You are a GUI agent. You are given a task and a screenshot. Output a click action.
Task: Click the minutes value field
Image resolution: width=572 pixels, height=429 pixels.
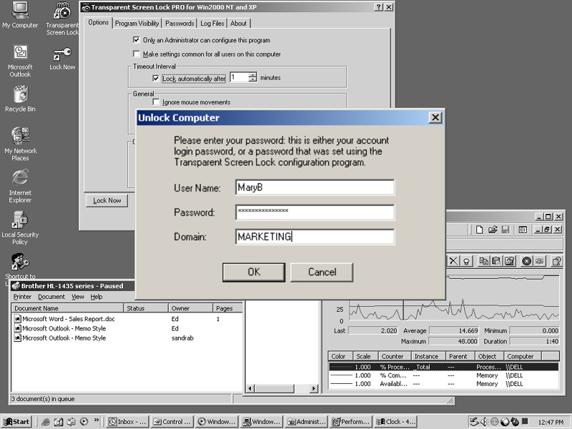(x=240, y=77)
